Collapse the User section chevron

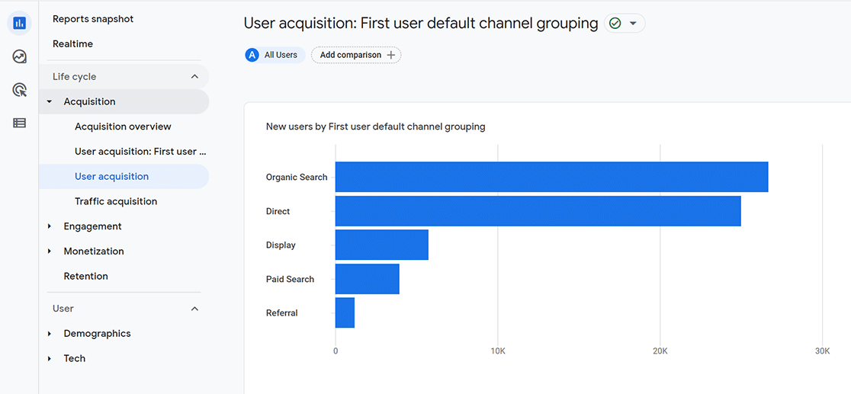195,308
